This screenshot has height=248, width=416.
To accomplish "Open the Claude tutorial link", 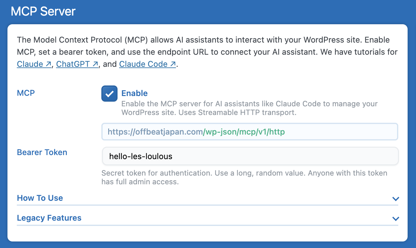I will click(x=31, y=64).
